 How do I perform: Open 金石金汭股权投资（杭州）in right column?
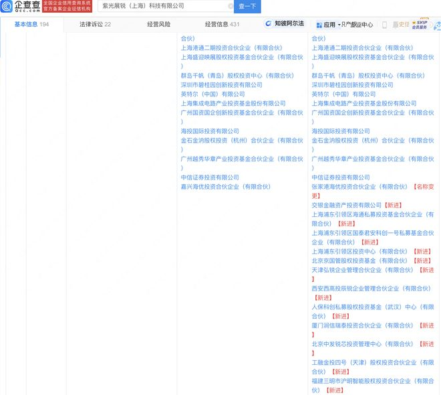pyautogui.click(x=373, y=145)
